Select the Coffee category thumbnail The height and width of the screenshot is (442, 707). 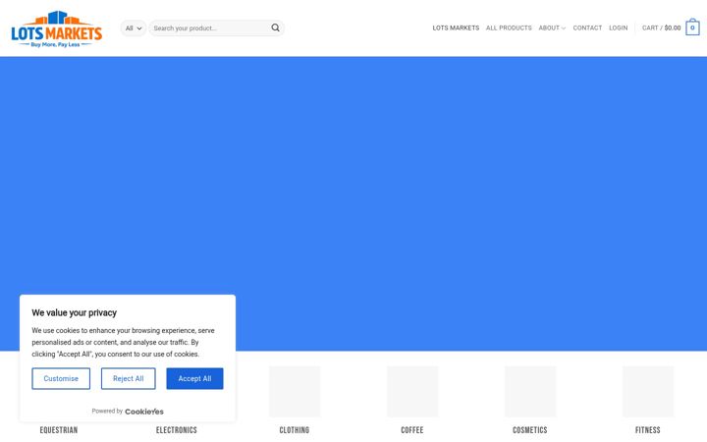tap(412, 392)
